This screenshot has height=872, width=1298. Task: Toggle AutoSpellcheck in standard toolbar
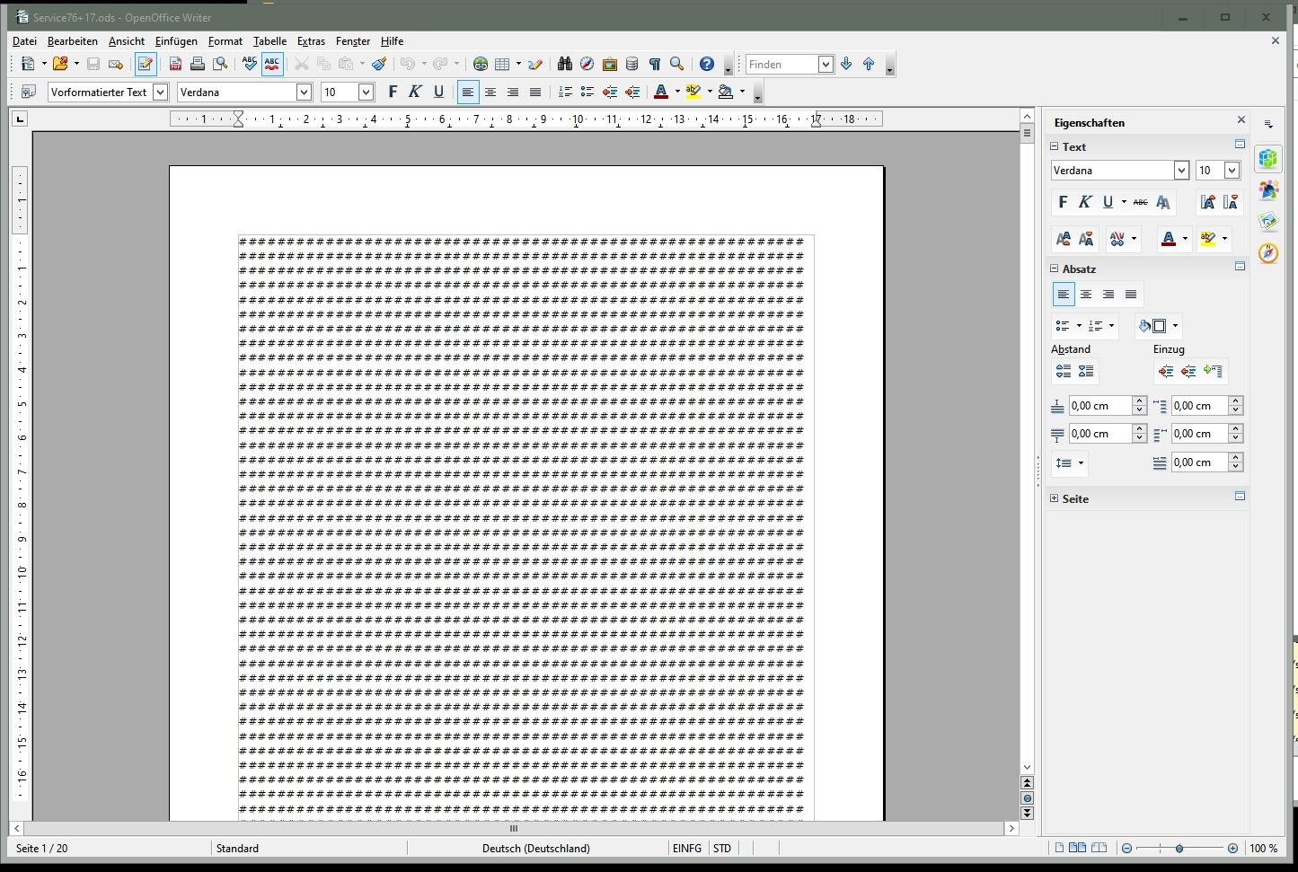tap(272, 65)
